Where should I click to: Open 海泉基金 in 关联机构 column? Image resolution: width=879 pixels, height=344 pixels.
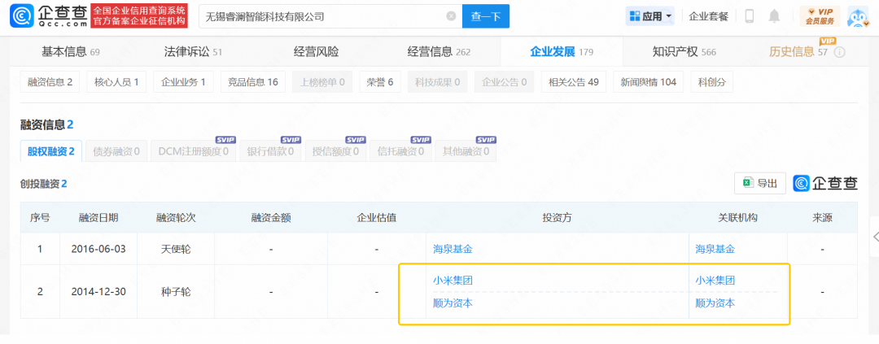[x=715, y=249]
